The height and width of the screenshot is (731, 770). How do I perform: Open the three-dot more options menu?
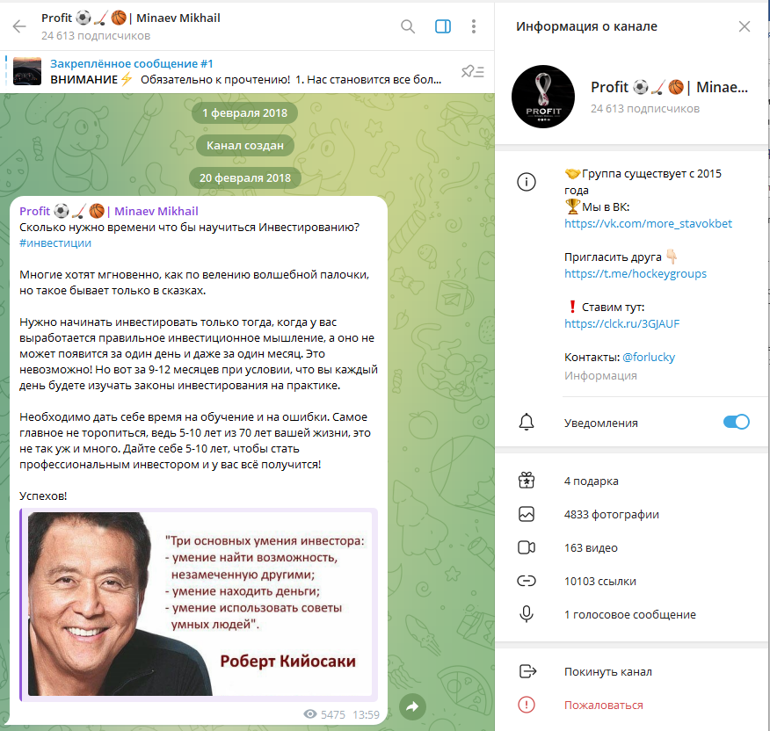tap(474, 26)
